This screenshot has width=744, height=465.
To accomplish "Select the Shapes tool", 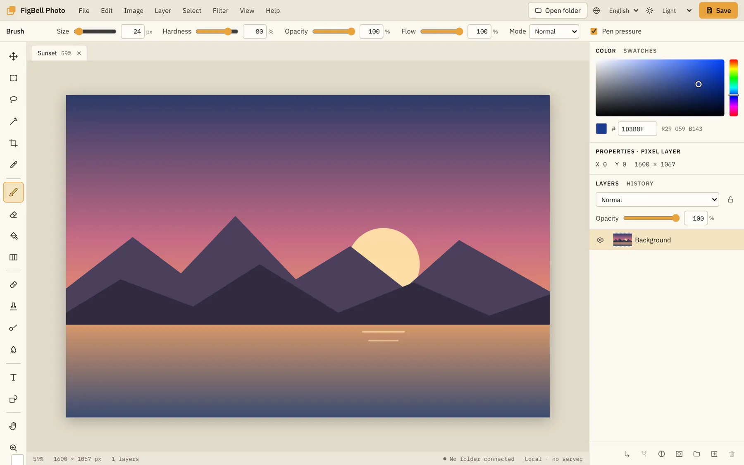I will point(13,399).
